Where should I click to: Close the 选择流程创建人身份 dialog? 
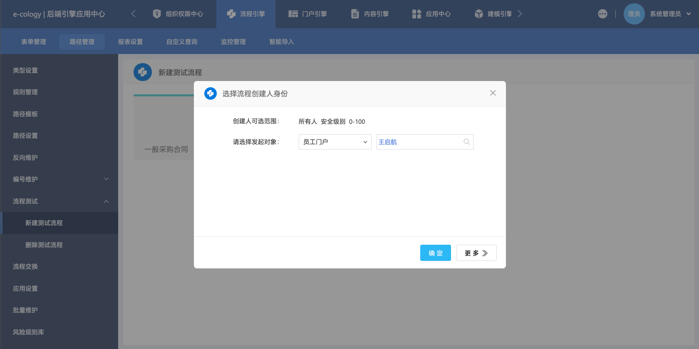click(493, 93)
